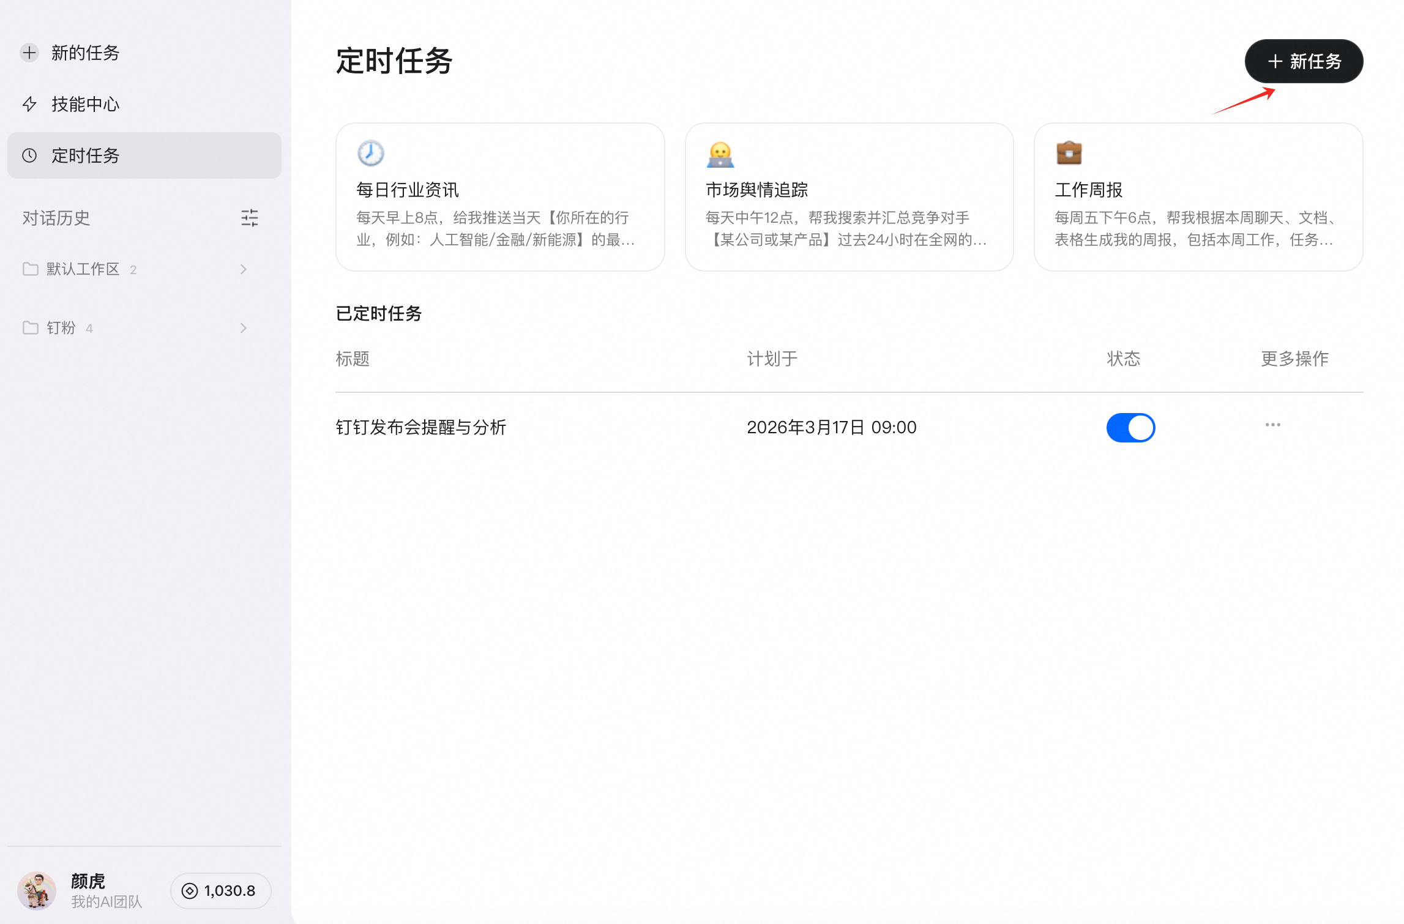
Task: Disable the 钉钉发布会提醒与分析 task toggle
Action: click(1130, 427)
